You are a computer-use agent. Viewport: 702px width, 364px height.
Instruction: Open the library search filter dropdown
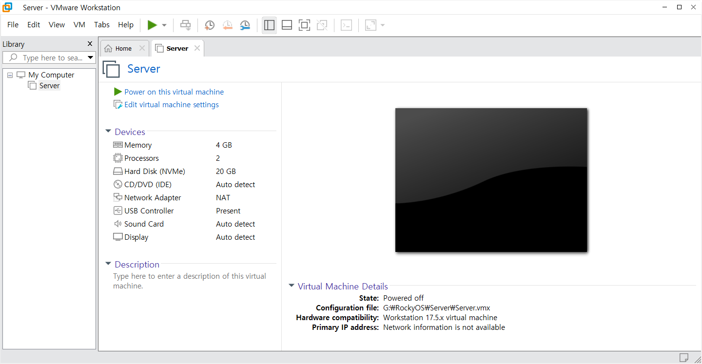pos(90,57)
